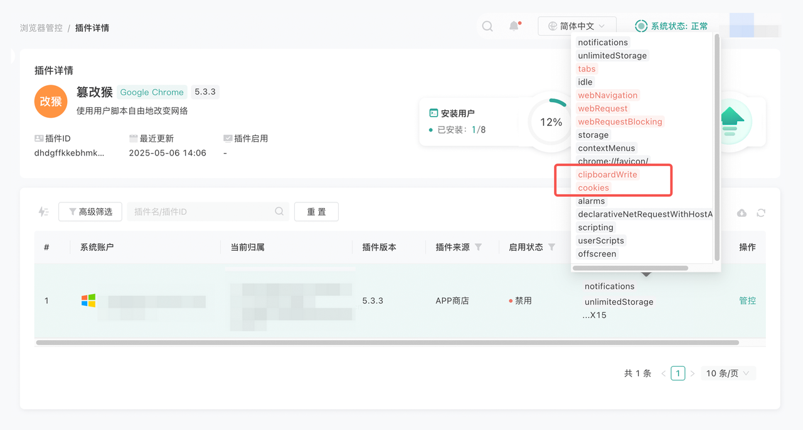
Task: Refresh the table with reload icon
Action: pyautogui.click(x=761, y=213)
